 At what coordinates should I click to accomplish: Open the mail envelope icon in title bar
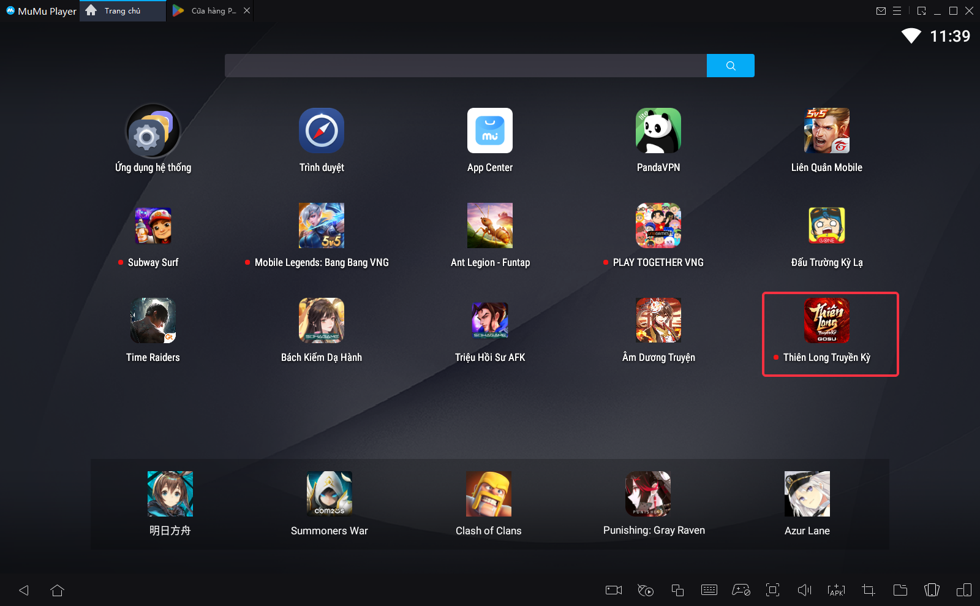coord(881,11)
